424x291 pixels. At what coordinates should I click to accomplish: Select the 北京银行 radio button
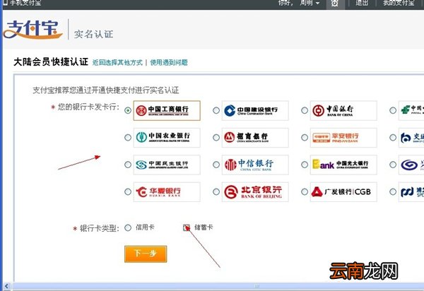coord(216,192)
